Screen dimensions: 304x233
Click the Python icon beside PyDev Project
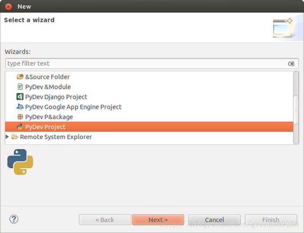point(20,126)
